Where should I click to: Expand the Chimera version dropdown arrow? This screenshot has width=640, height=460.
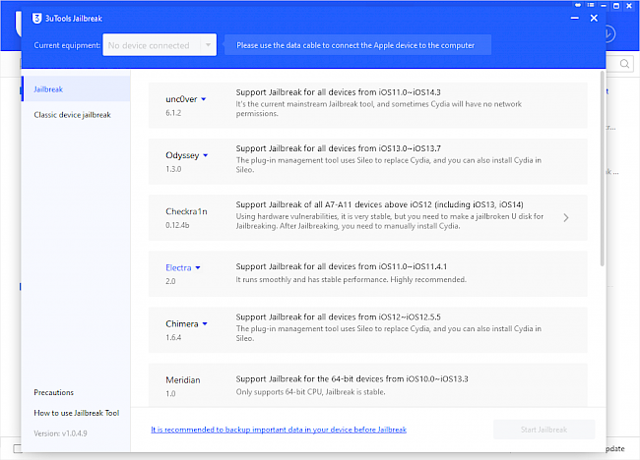pos(205,324)
